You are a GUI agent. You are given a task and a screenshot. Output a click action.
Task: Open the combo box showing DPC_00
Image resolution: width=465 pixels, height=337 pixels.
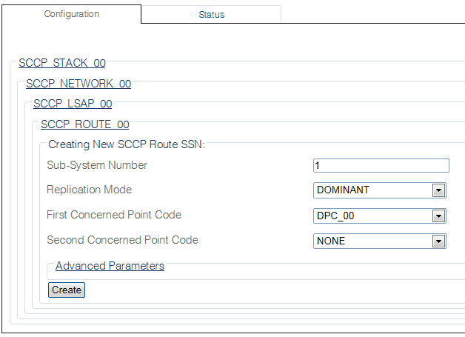[x=380, y=216]
